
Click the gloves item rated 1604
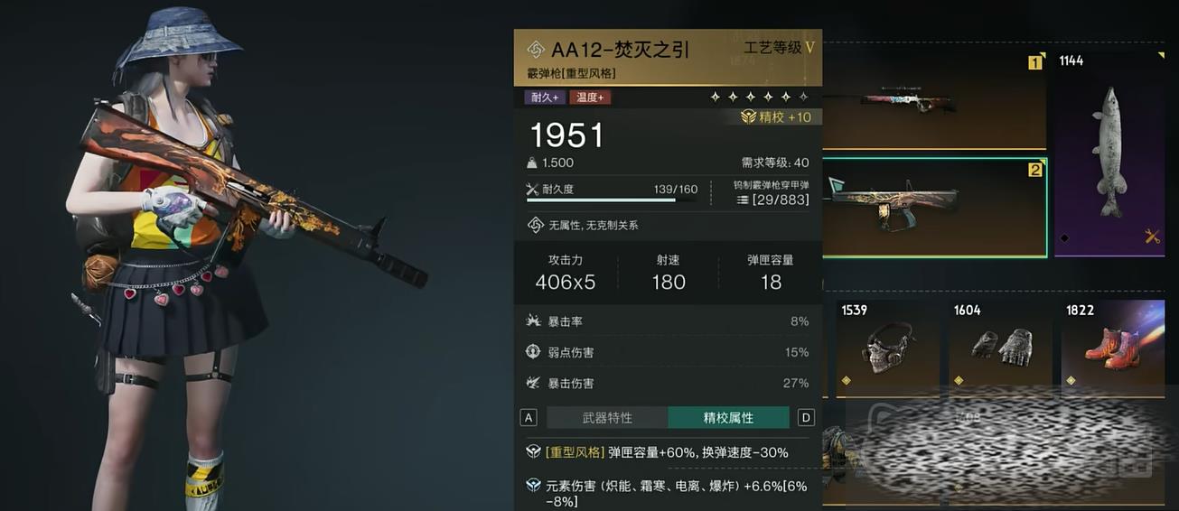tap(1000, 347)
